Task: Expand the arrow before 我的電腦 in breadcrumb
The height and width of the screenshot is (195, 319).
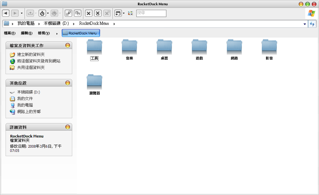Action: click(x=13, y=24)
